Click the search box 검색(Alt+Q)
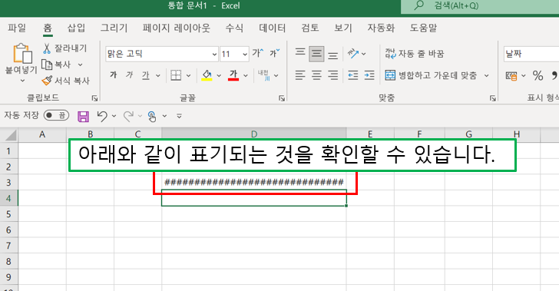The height and width of the screenshot is (291, 559). pyautogui.click(x=480, y=6)
